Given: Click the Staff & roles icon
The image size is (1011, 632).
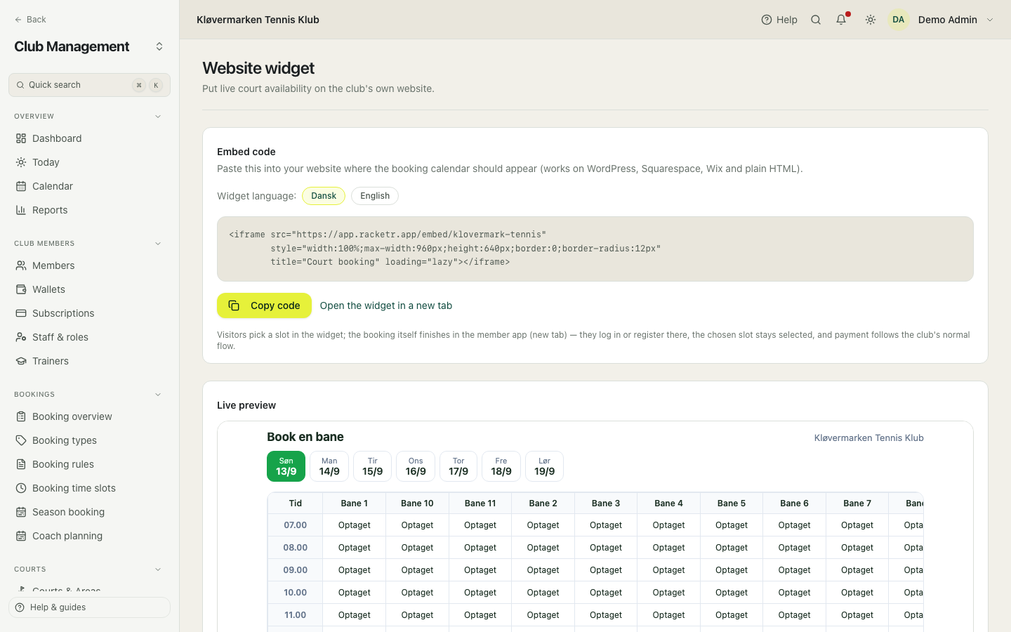Looking at the screenshot, I should click(21, 337).
